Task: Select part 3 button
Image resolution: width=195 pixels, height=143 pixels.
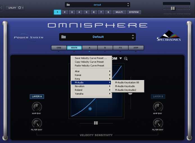Action: [72, 12]
